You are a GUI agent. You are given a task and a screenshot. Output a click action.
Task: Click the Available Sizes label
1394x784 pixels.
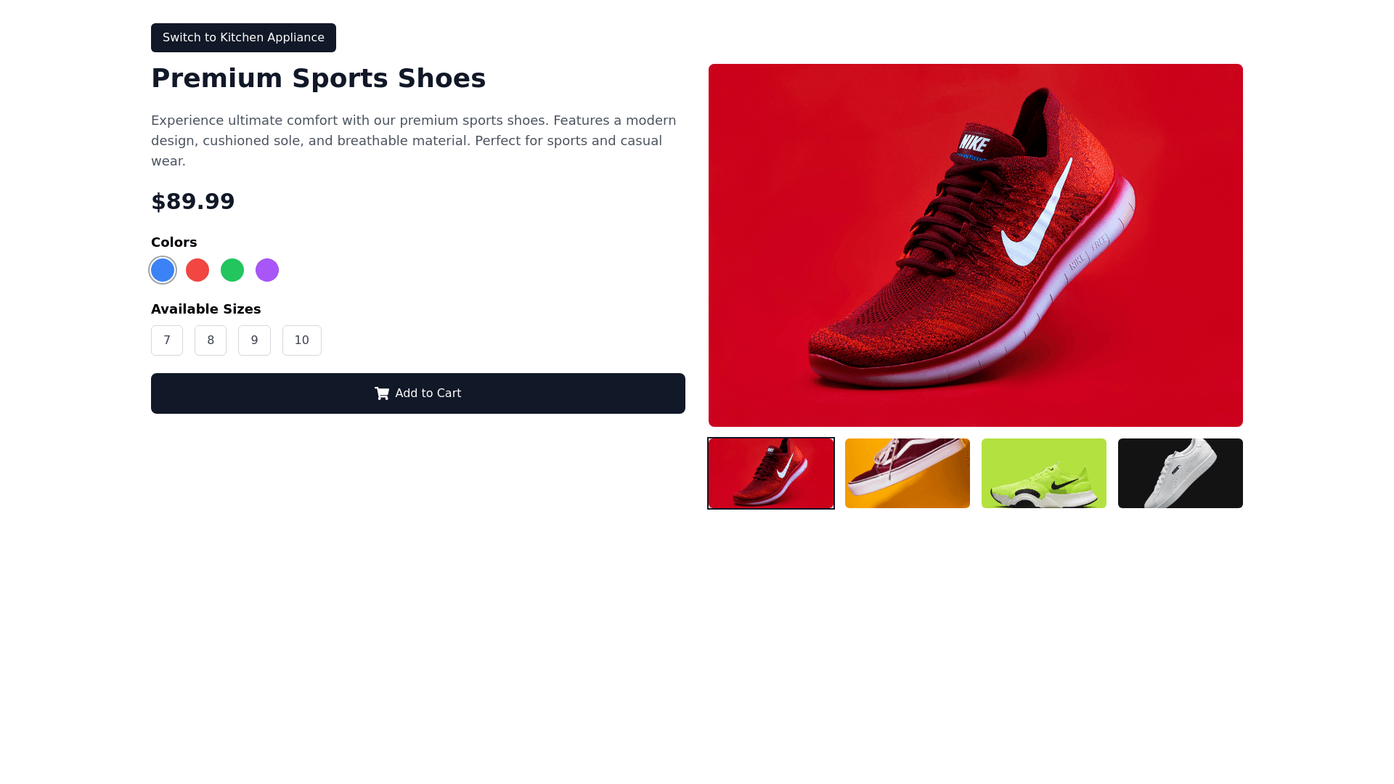click(x=206, y=309)
